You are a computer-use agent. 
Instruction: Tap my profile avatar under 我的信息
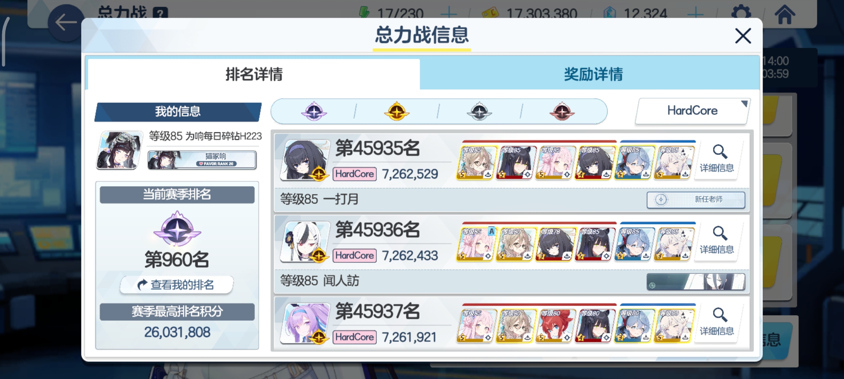click(x=120, y=150)
